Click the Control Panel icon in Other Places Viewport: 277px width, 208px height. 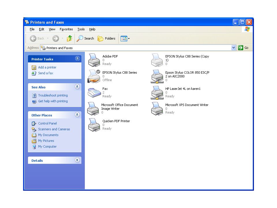(x=34, y=123)
